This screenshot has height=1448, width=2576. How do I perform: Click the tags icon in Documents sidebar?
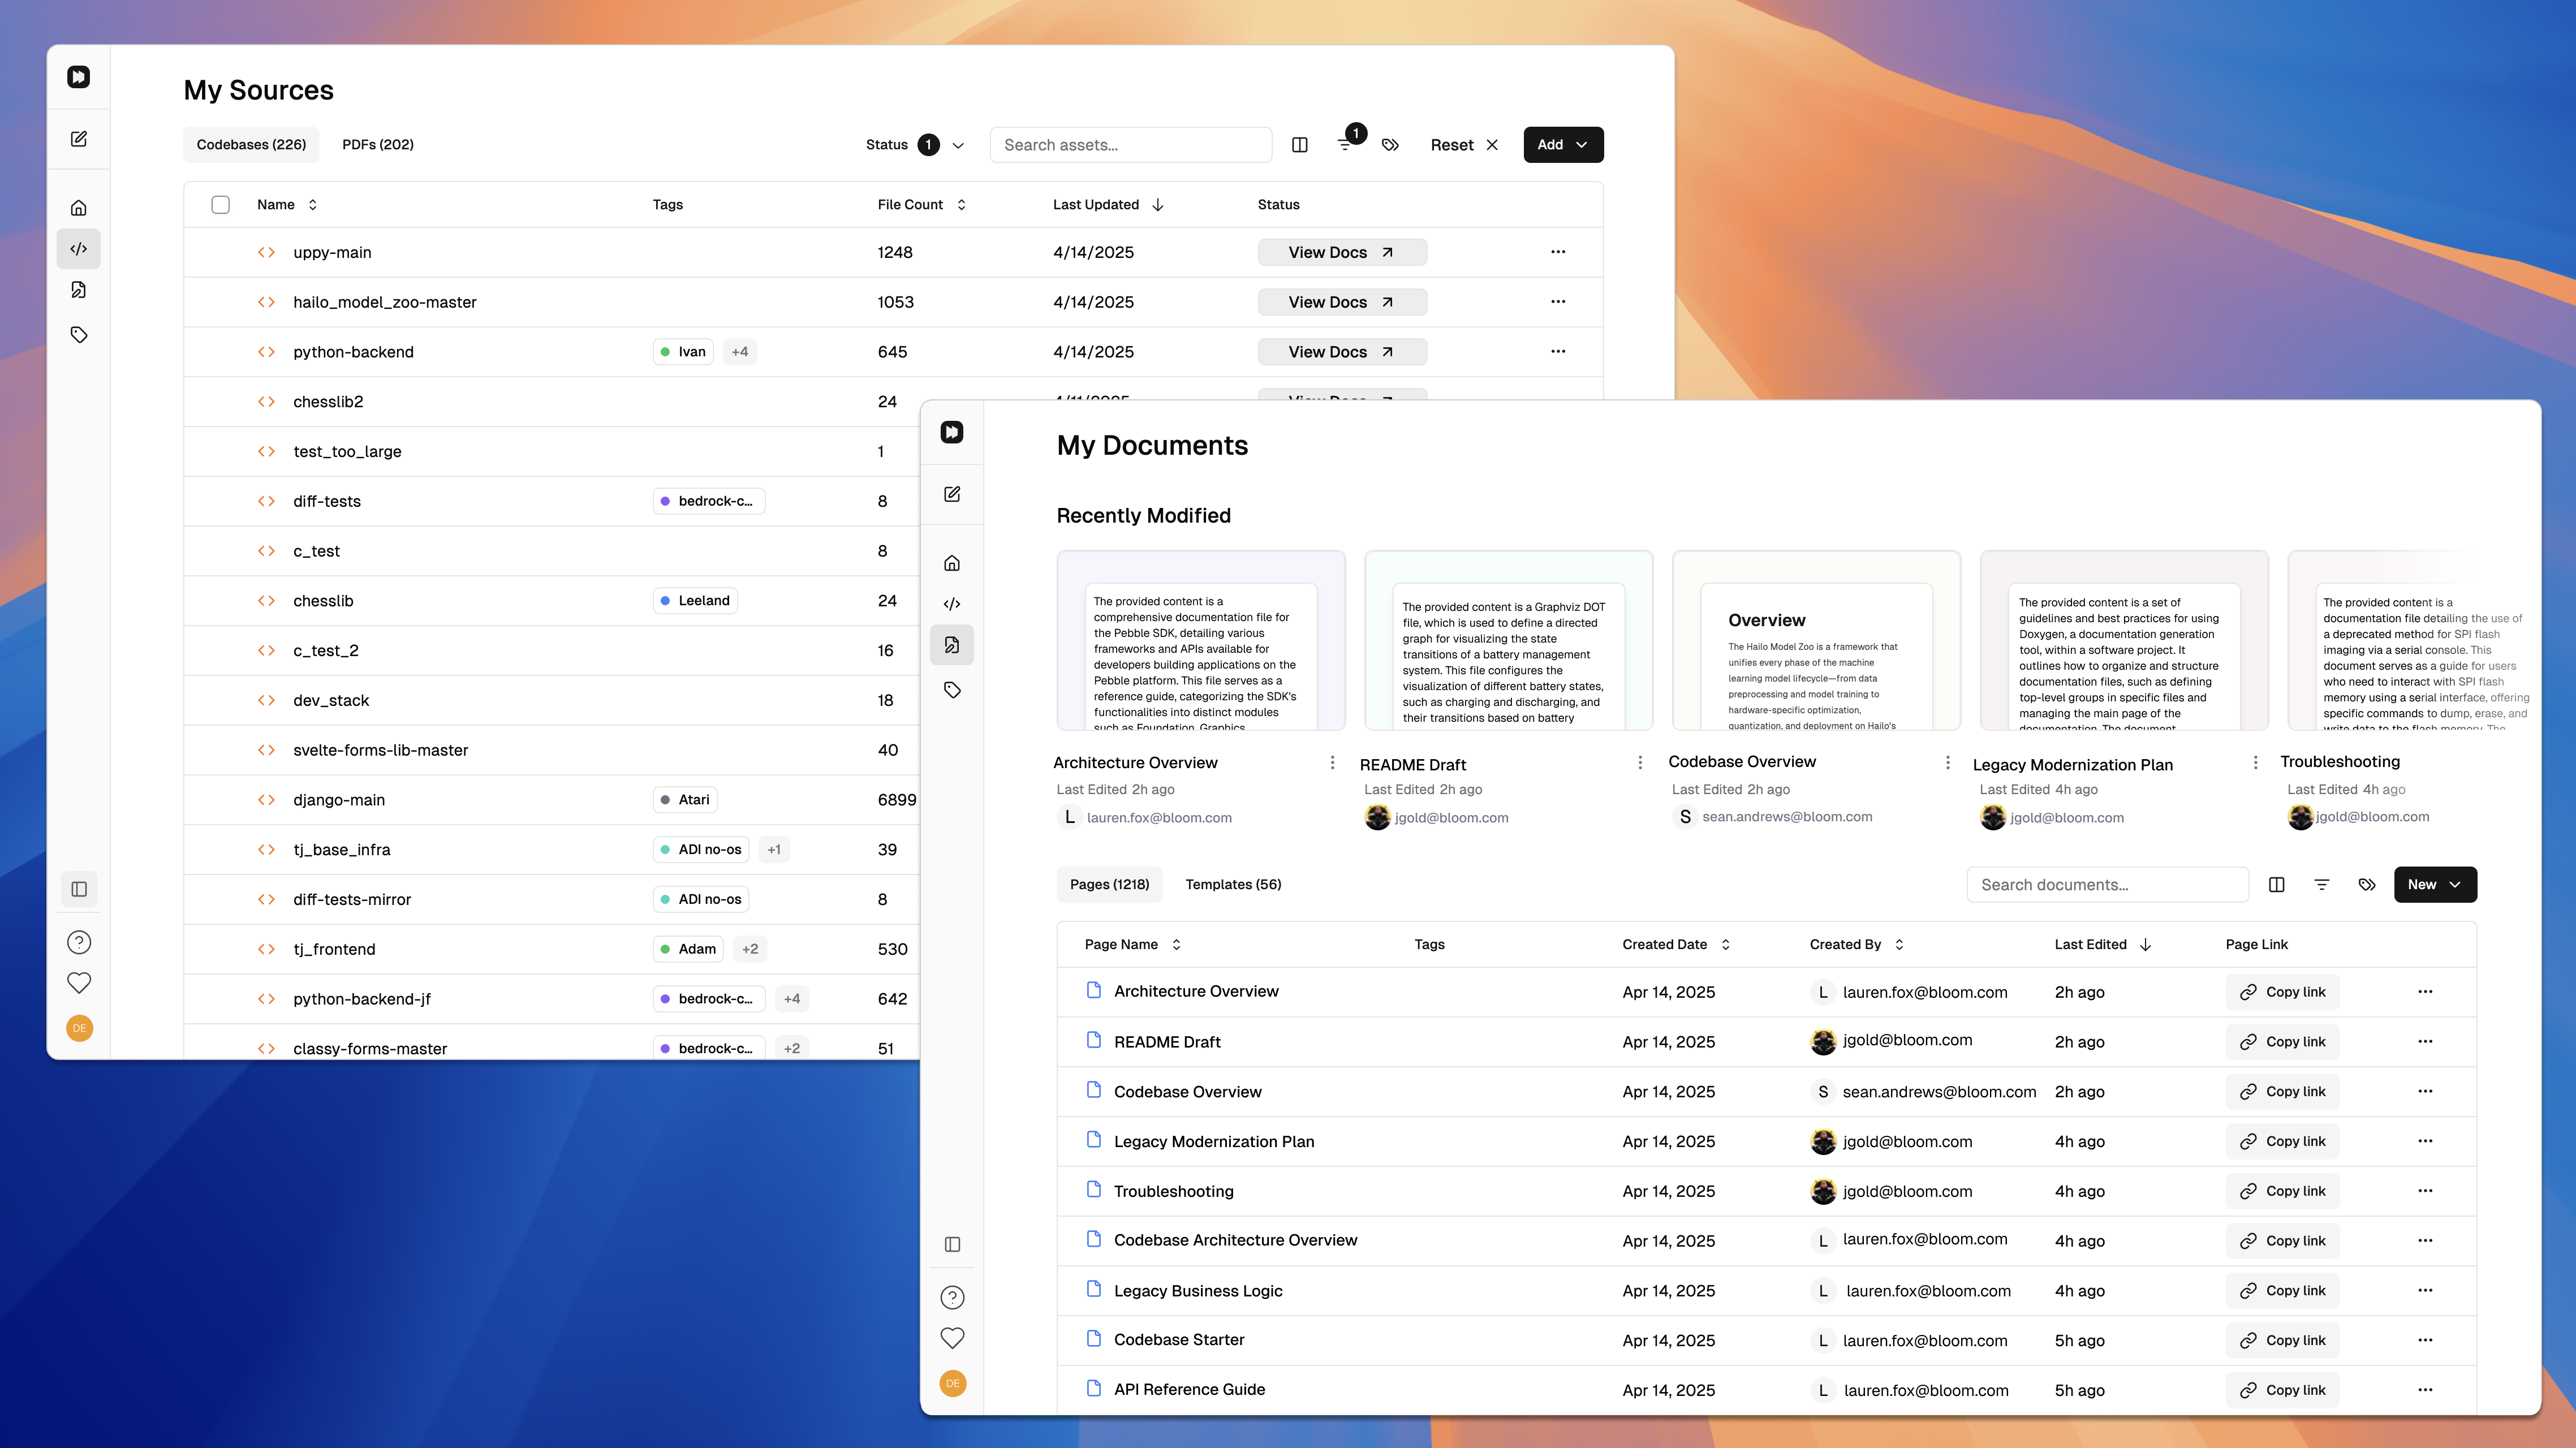(952, 690)
